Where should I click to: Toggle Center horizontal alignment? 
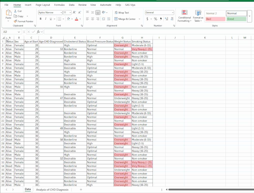pyautogui.click(x=93, y=19)
